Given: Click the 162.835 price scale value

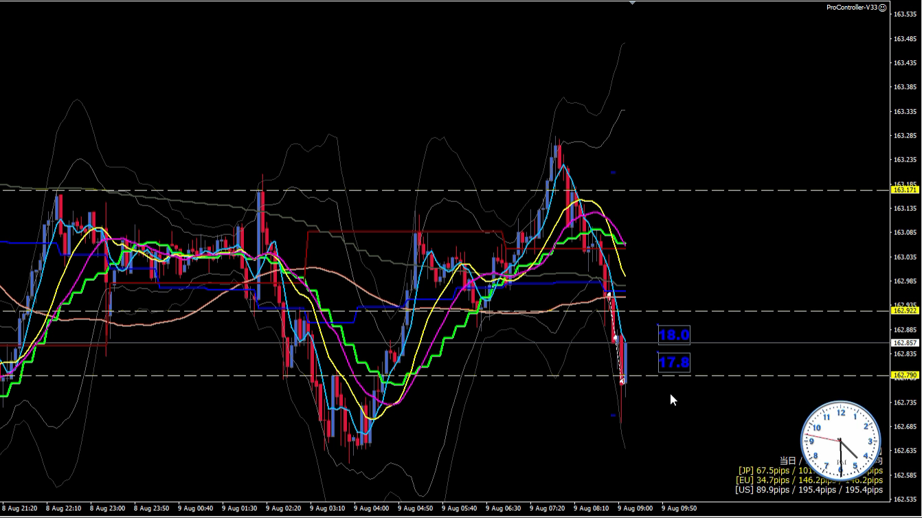Looking at the screenshot, I should (906, 354).
